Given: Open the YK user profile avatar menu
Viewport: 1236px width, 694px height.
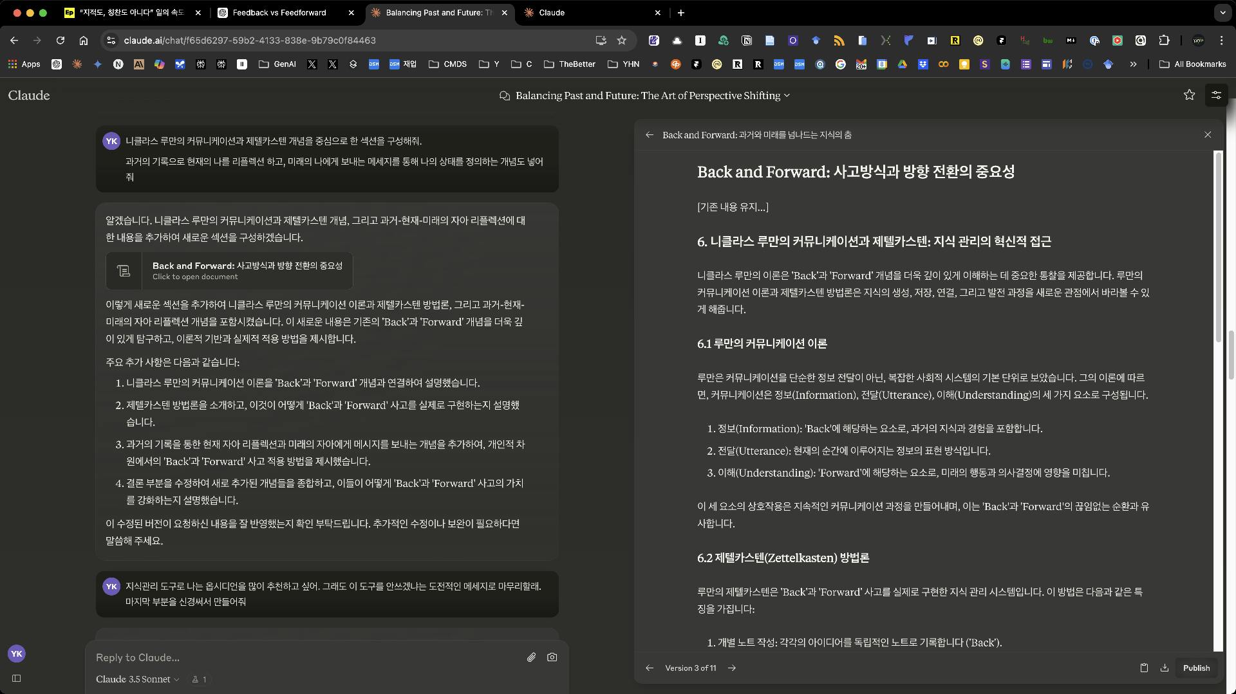Looking at the screenshot, I should click(17, 653).
